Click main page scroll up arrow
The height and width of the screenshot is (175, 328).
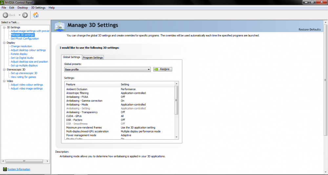[x=326, y=22]
